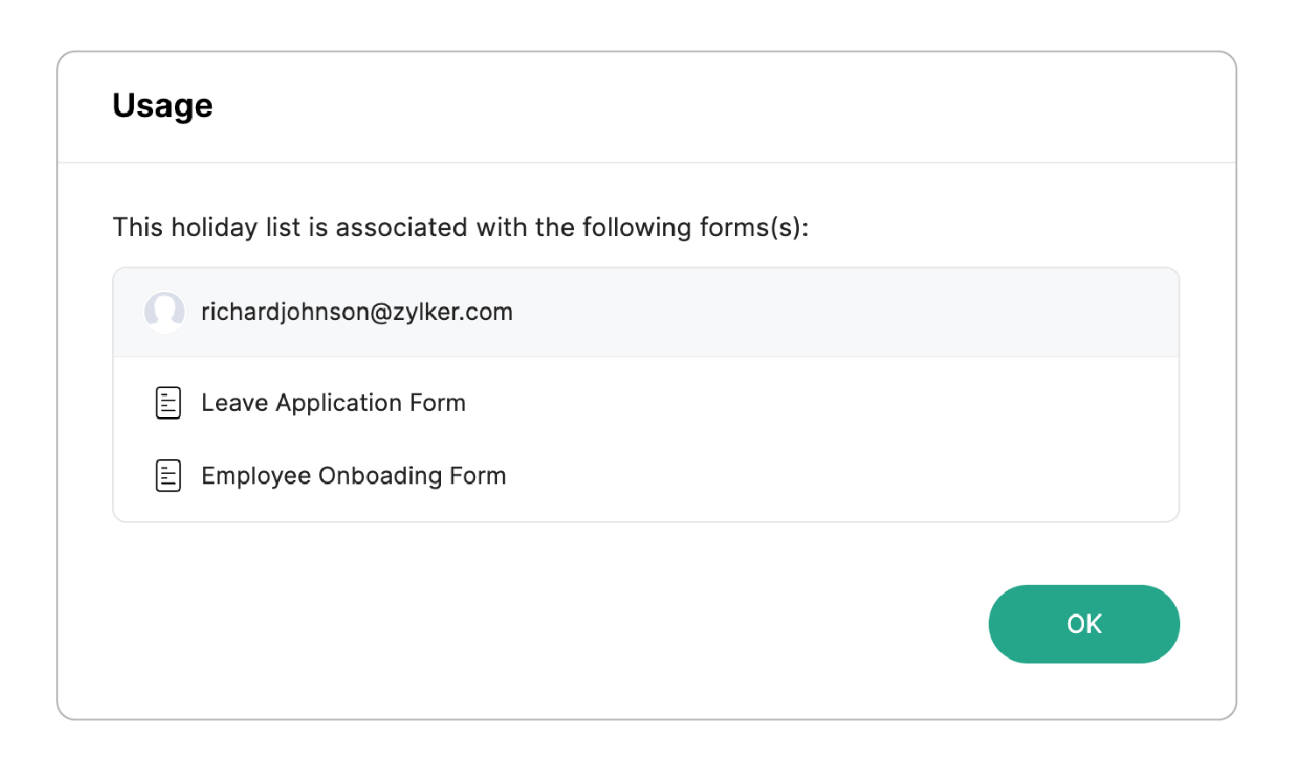Click the Usage dialog heading
Viewport: 1294px width, 771px height.
coord(163,106)
